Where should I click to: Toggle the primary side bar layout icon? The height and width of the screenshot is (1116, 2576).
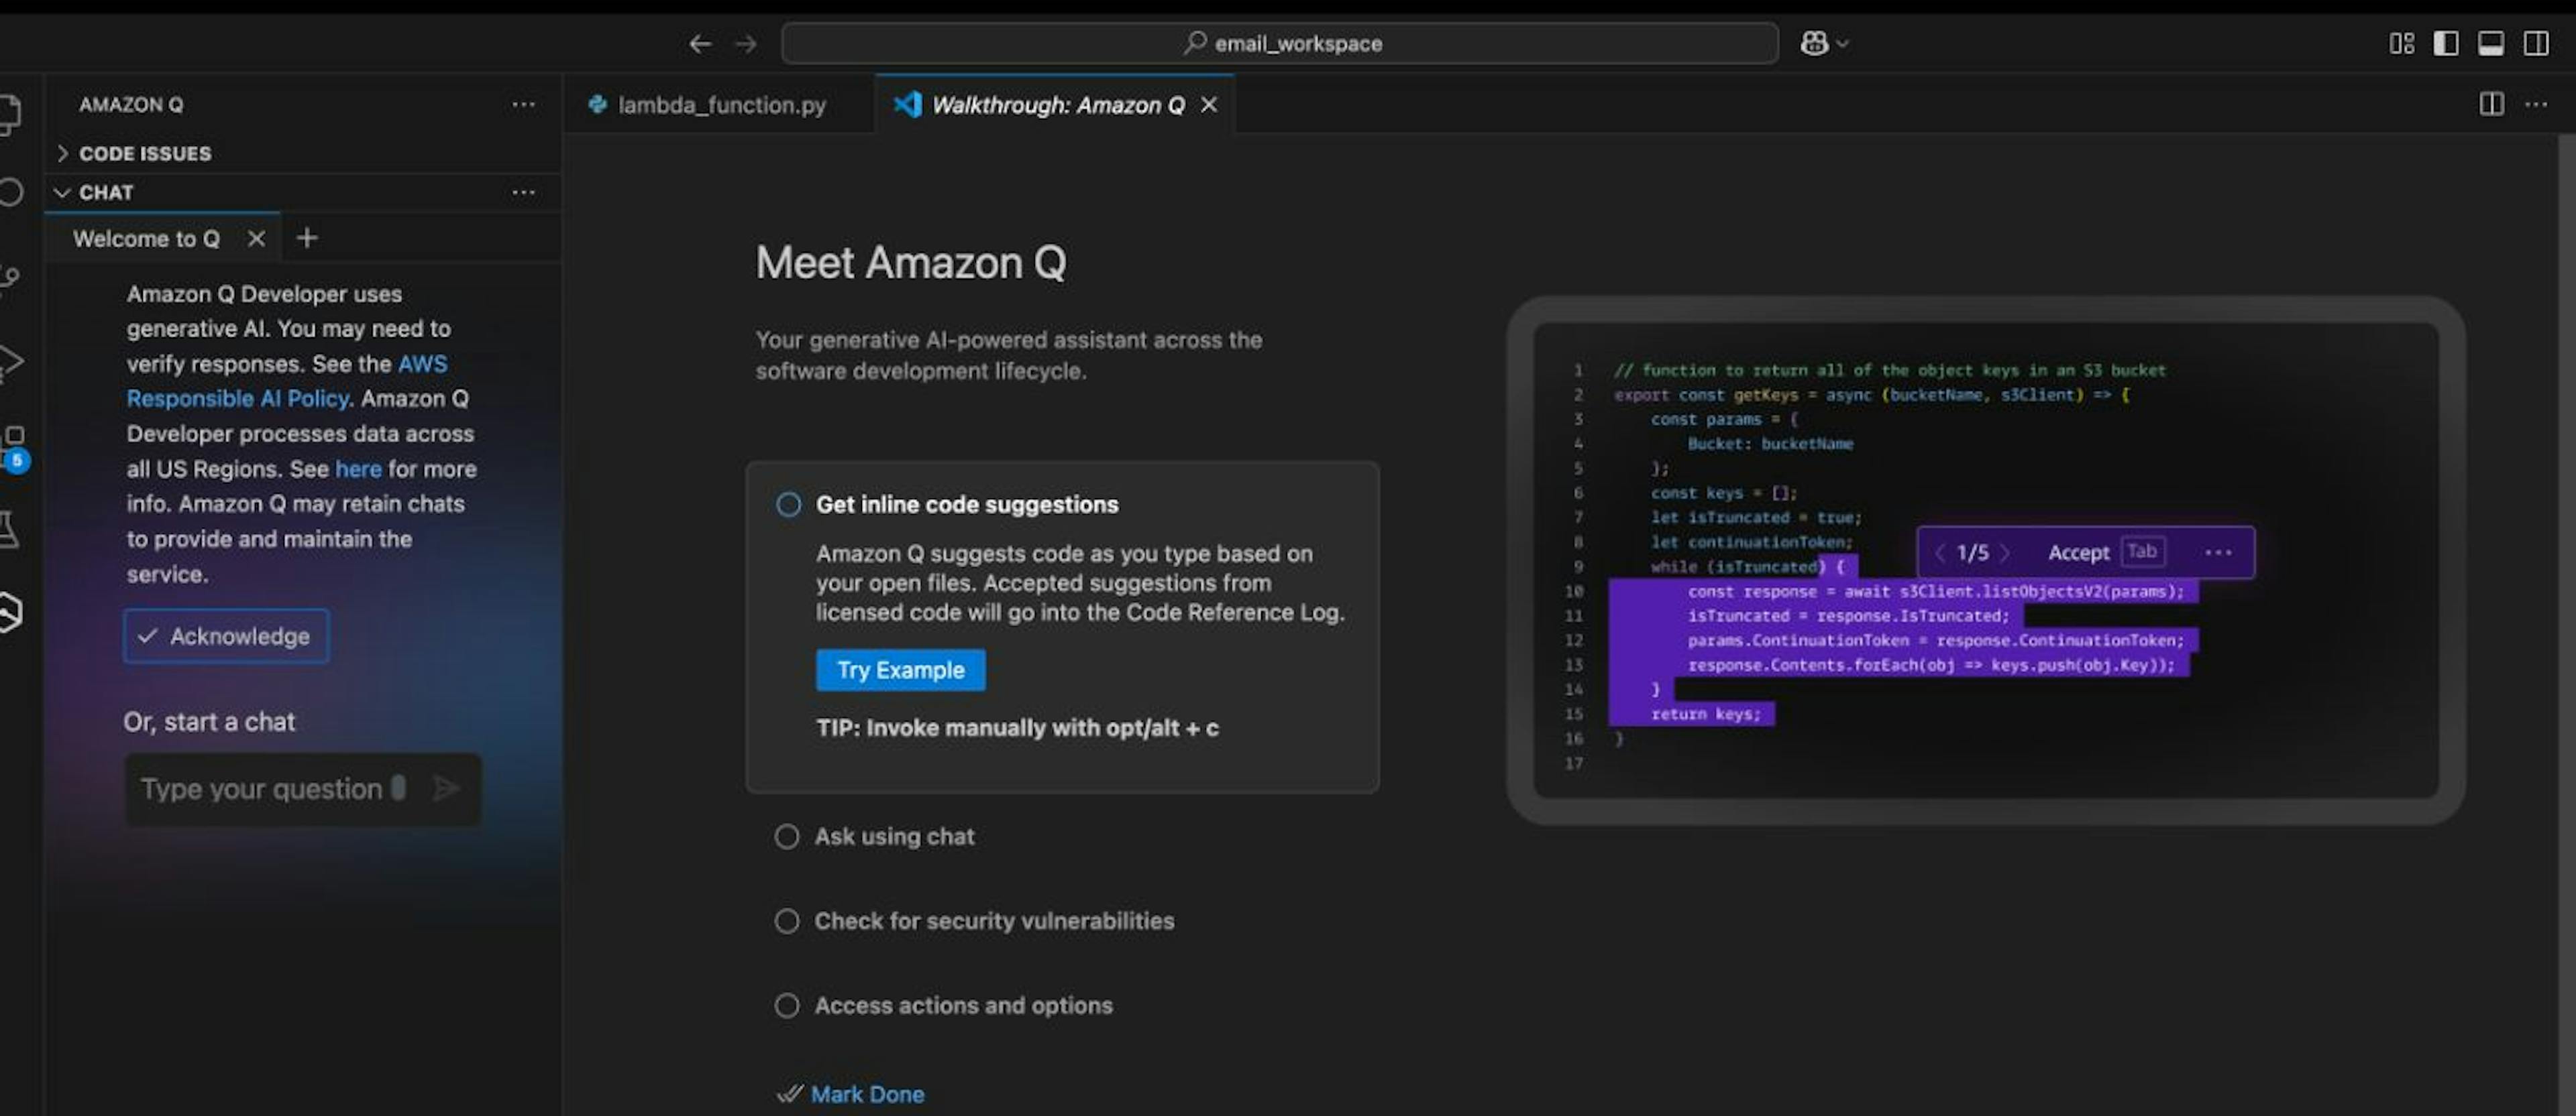[x=2446, y=44]
